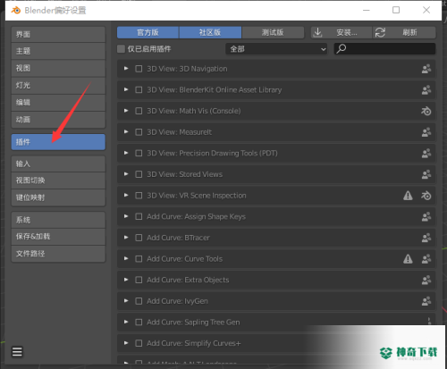The image size is (447, 369).
Task: Enable the Assign Shape Keys checkbox
Action: click(x=139, y=217)
